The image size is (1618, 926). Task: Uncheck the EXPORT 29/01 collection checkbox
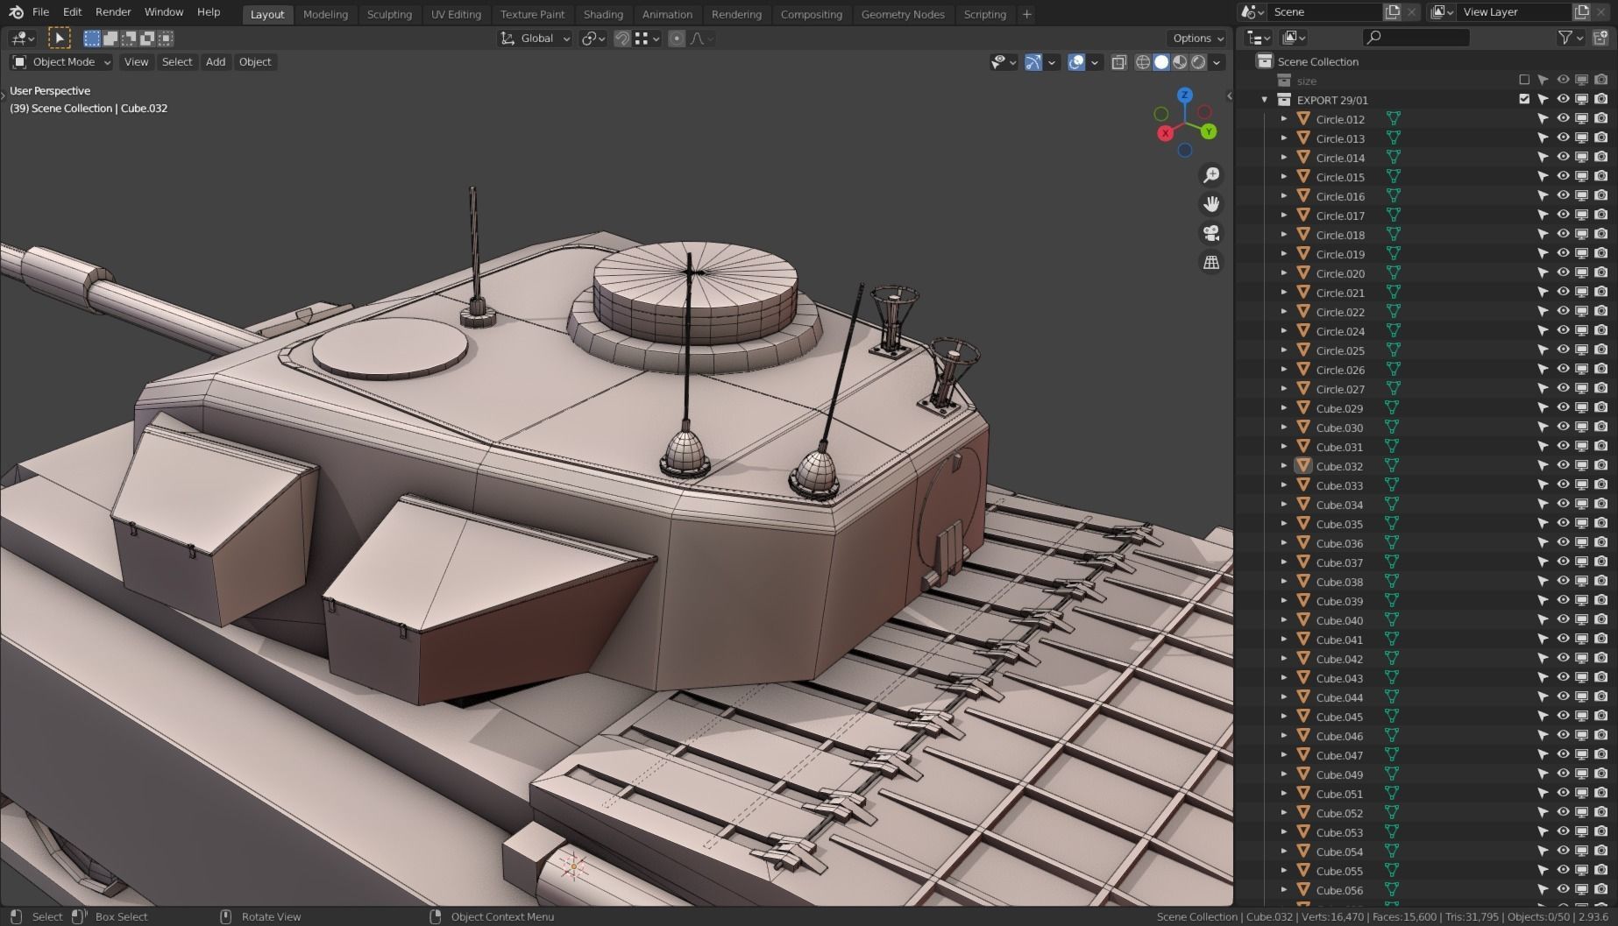pos(1524,100)
